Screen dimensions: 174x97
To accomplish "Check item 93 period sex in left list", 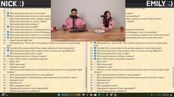I will (x=8, y=80).
